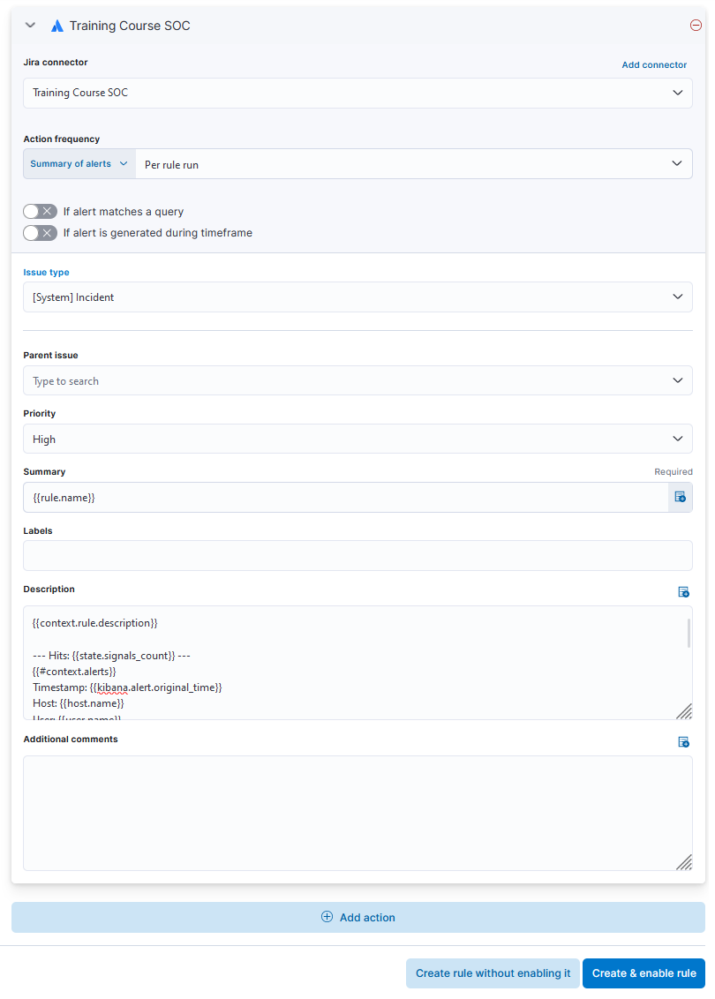This screenshot has height=999, width=715.
Task: Open the Issue type dropdown
Action: tap(357, 297)
